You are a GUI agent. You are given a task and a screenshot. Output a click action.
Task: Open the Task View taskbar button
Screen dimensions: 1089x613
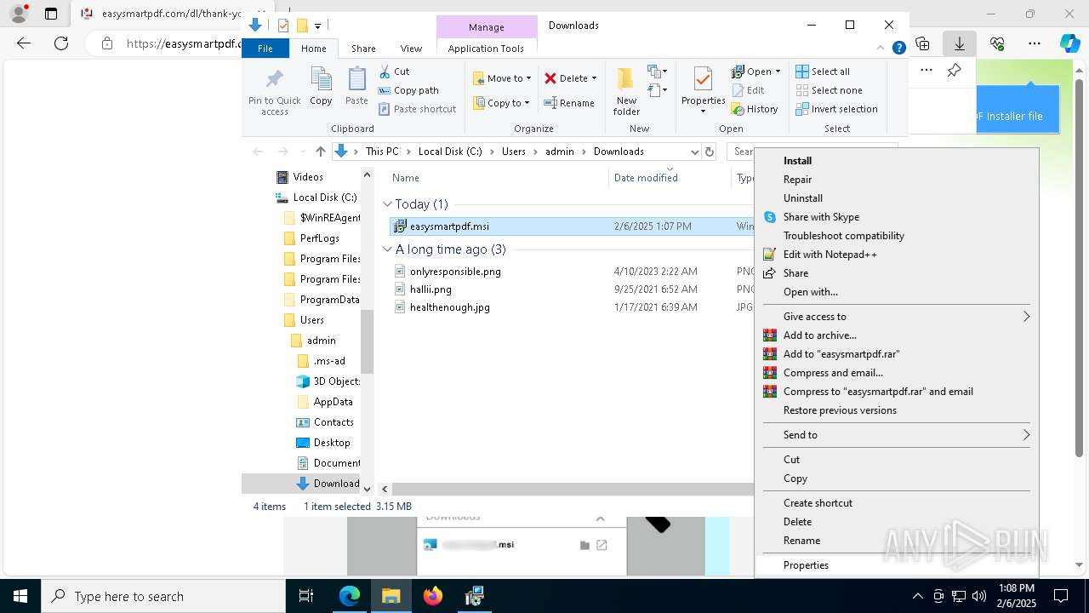tap(306, 596)
